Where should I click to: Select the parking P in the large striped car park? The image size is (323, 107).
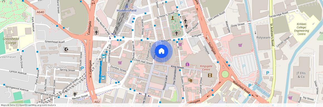click(244, 66)
